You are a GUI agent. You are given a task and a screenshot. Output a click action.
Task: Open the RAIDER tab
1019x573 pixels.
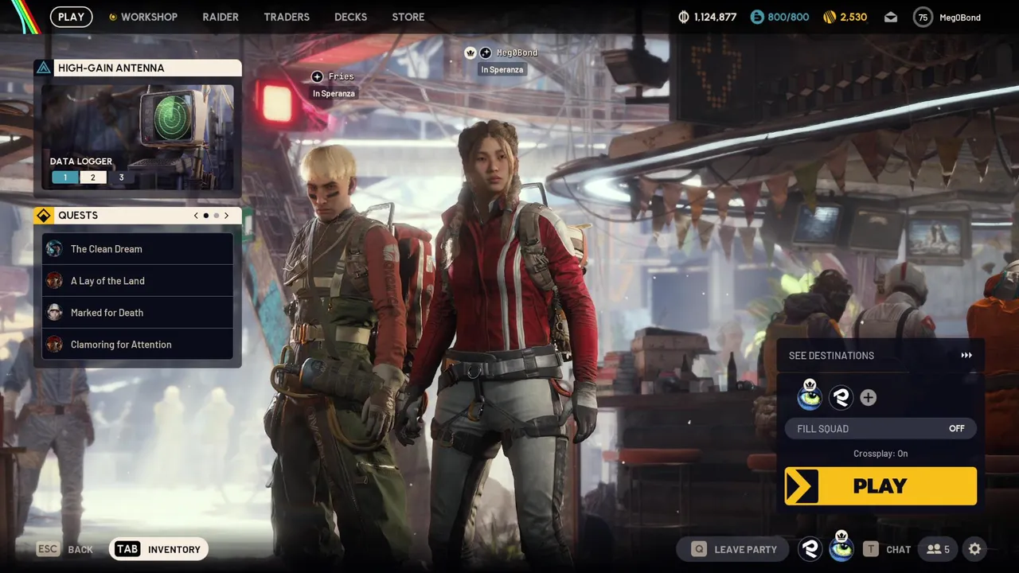[221, 17]
